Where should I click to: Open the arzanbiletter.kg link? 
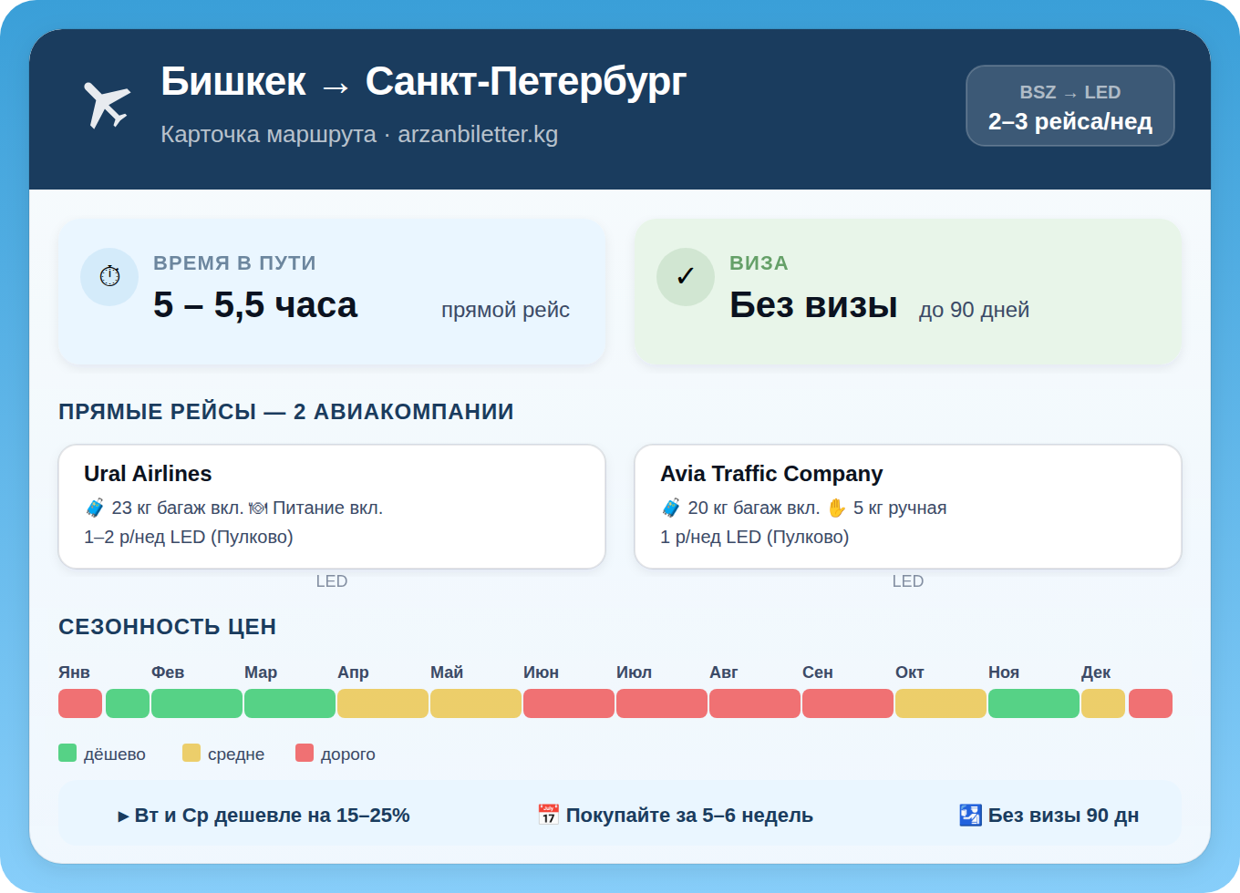click(x=479, y=135)
